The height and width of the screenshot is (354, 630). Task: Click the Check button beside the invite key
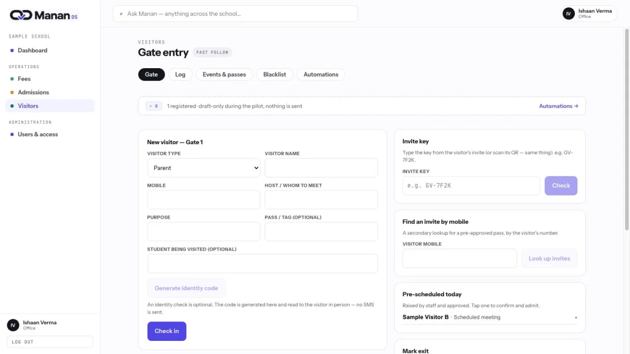[561, 186]
